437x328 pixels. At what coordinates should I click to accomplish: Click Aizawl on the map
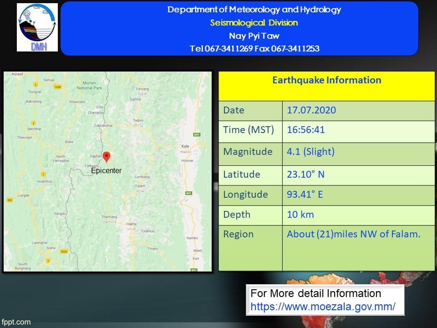[17, 74]
